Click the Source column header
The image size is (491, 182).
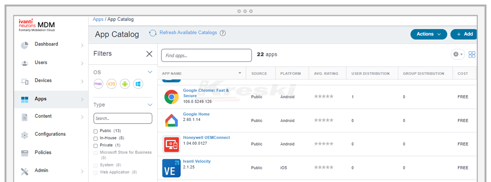[x=259, y=74]
